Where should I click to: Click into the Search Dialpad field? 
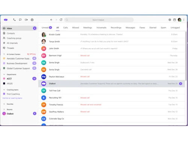point(99,20)
